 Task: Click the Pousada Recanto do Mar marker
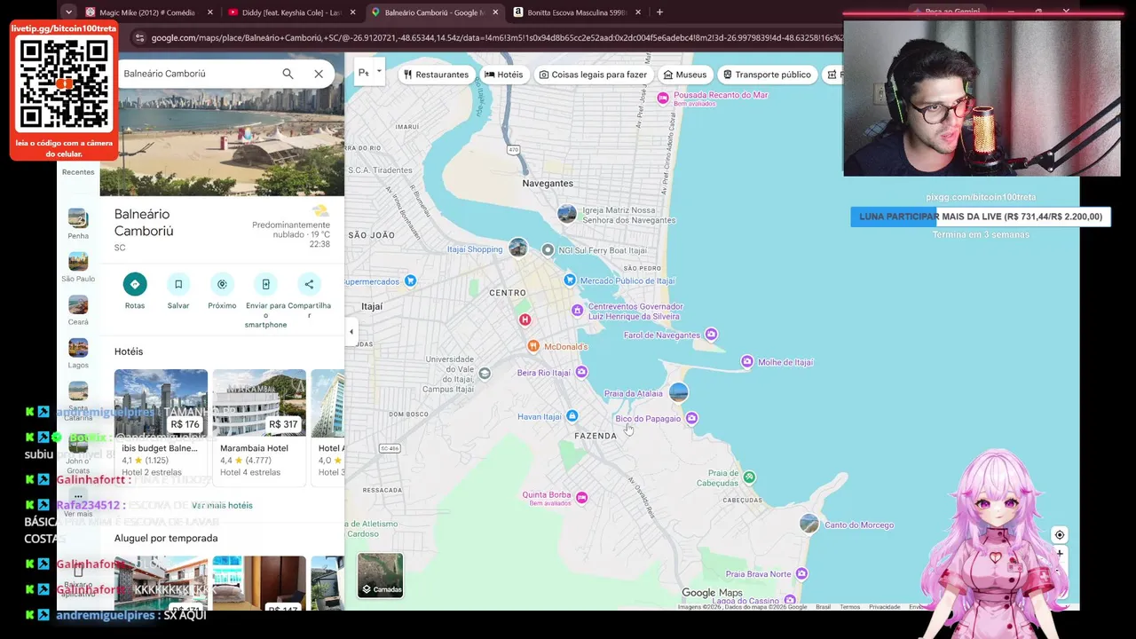663,98
